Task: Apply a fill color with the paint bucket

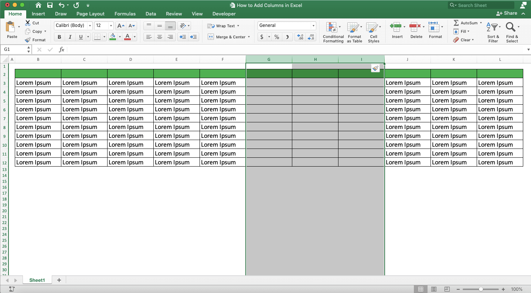Action: (x=113, y=37)
